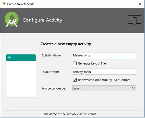The height and width of the screenshot is (118, 145).
Task: Click the Layout Name label
Action: [x=51, y=72]
